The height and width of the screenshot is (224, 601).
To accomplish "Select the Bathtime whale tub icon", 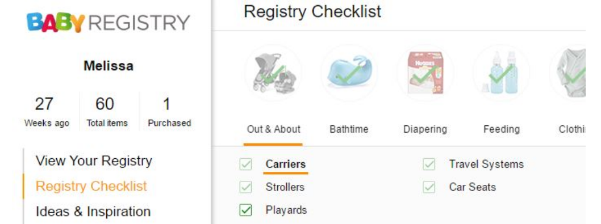I will pyautogui.click(x=349, y=73).
